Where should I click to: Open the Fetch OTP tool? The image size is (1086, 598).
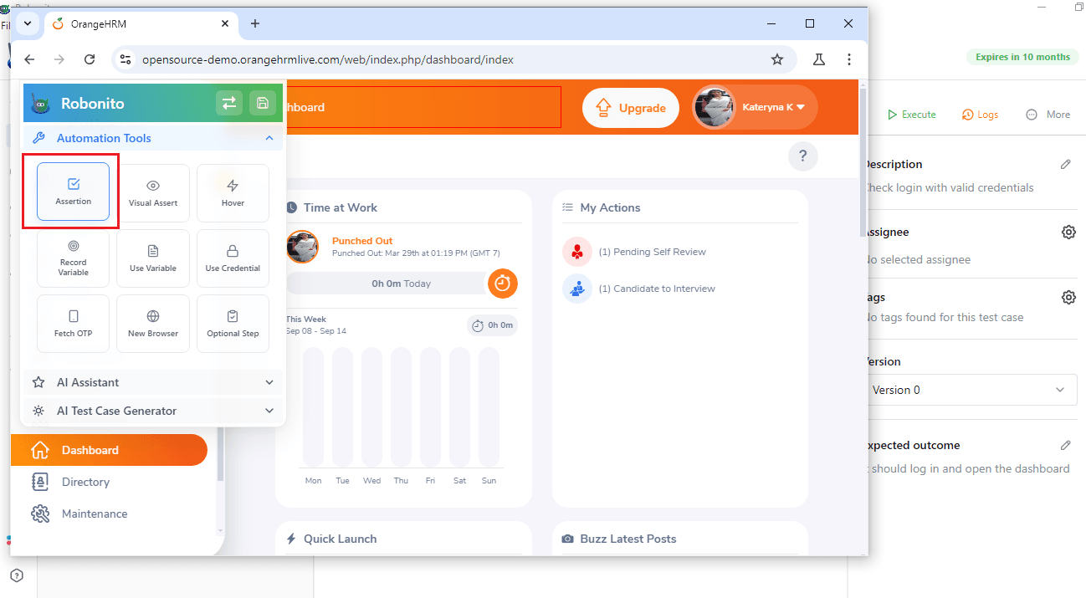[x=74, y=324]
